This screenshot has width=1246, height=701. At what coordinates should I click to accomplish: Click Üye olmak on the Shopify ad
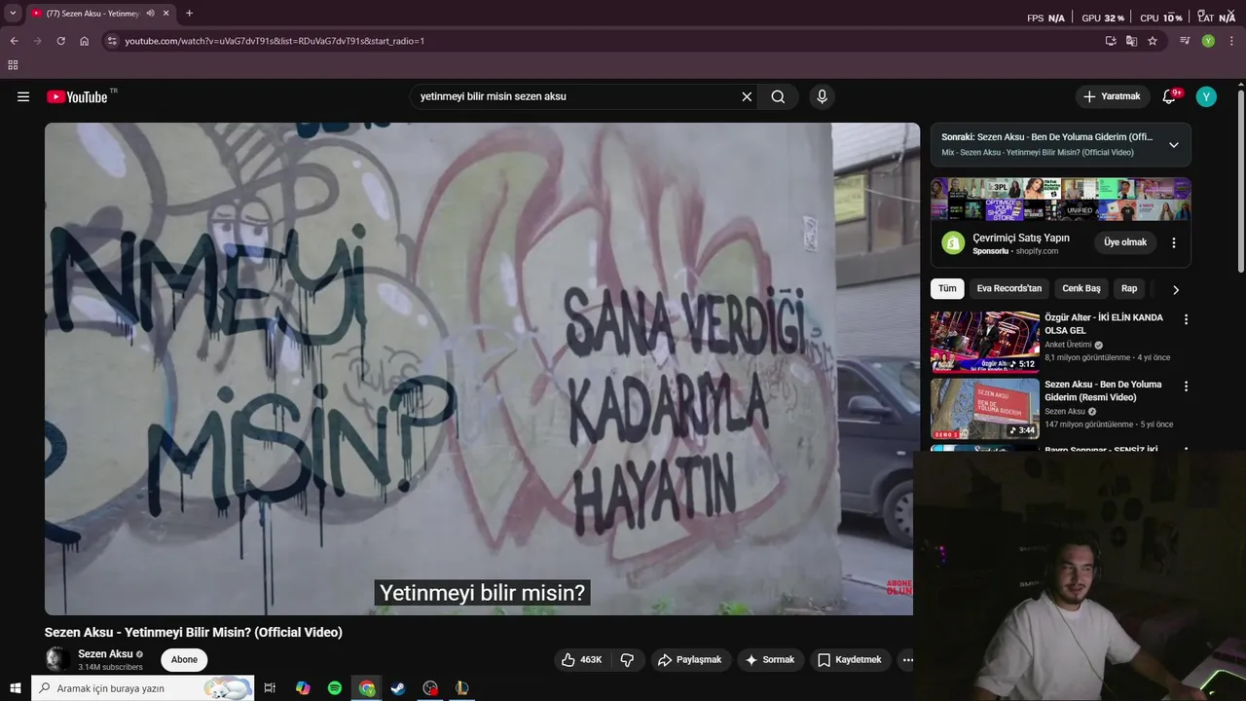click(x=1125, y=242)
